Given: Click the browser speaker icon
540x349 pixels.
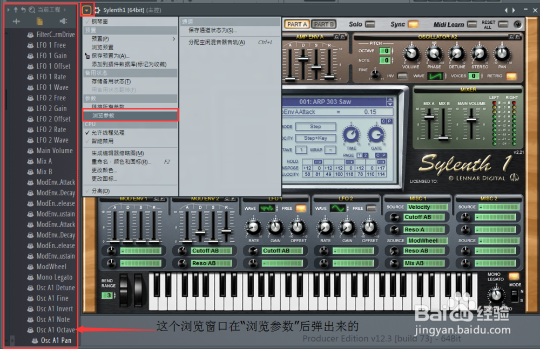Looking at the screenshot, I should point(63,22).
